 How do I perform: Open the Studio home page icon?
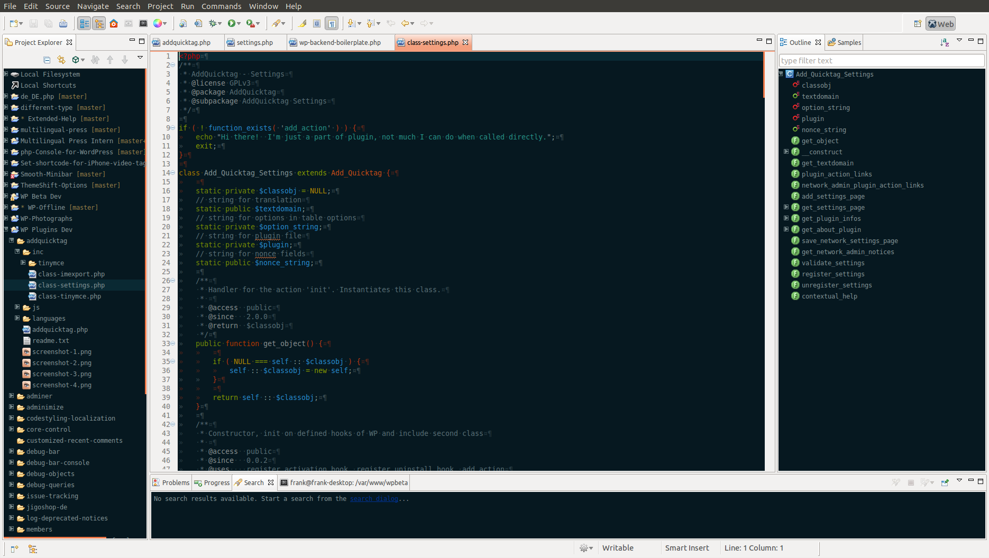coord(114,23)
